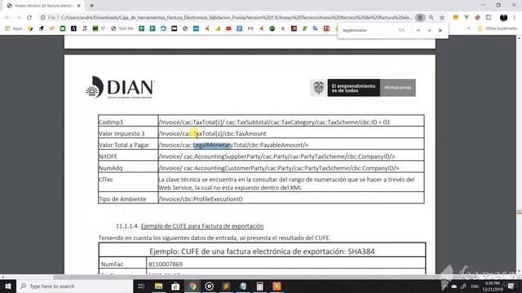Open the green funnel extension icon
Screen dimensions: 522x293
tap(467, 18)
